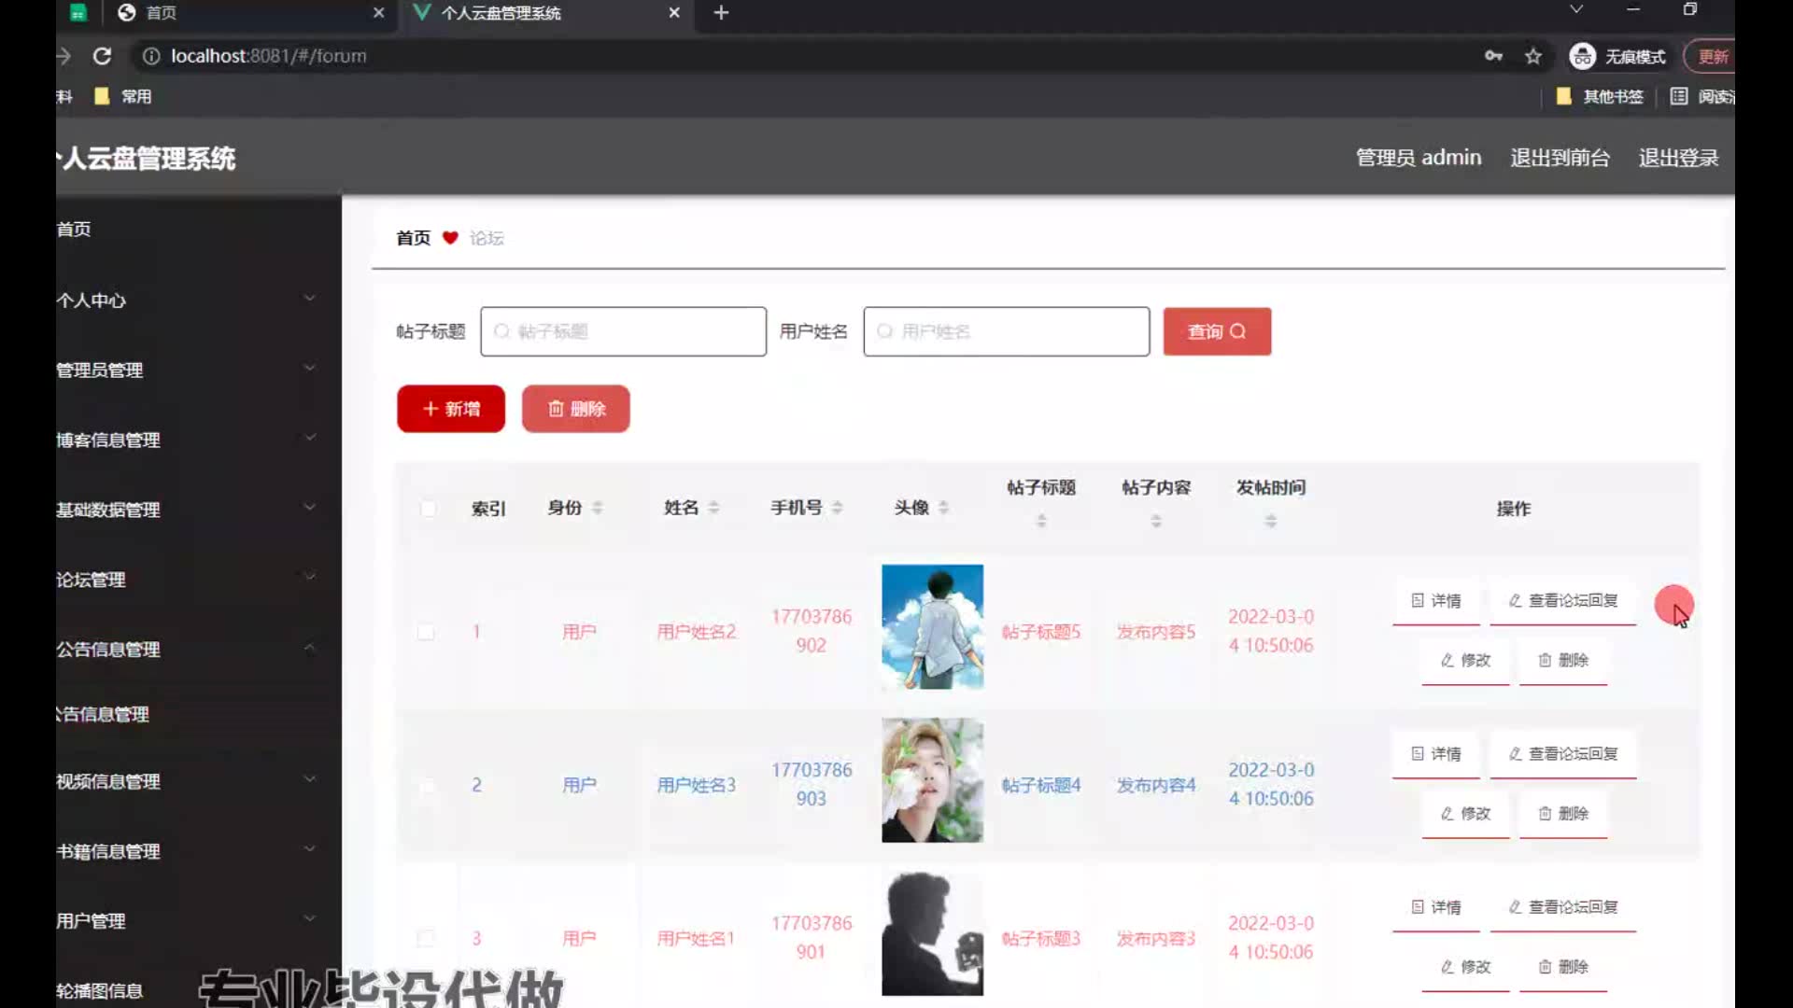This screenshot has width=1793, height=1008.
Task: Click the 姓名 column sort icon
Action: 713,508
